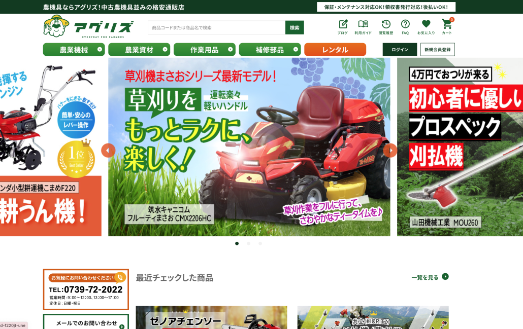Open the フルーティまさお CMX2206HC banner

pos(249,147)
